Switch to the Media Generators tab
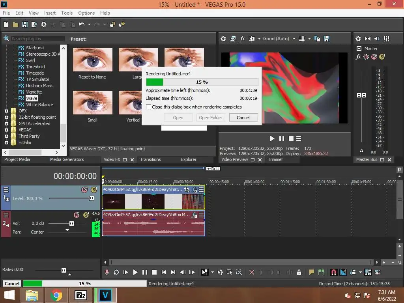Viewport: 404px width, 303px height. click(x=67, y=159)
